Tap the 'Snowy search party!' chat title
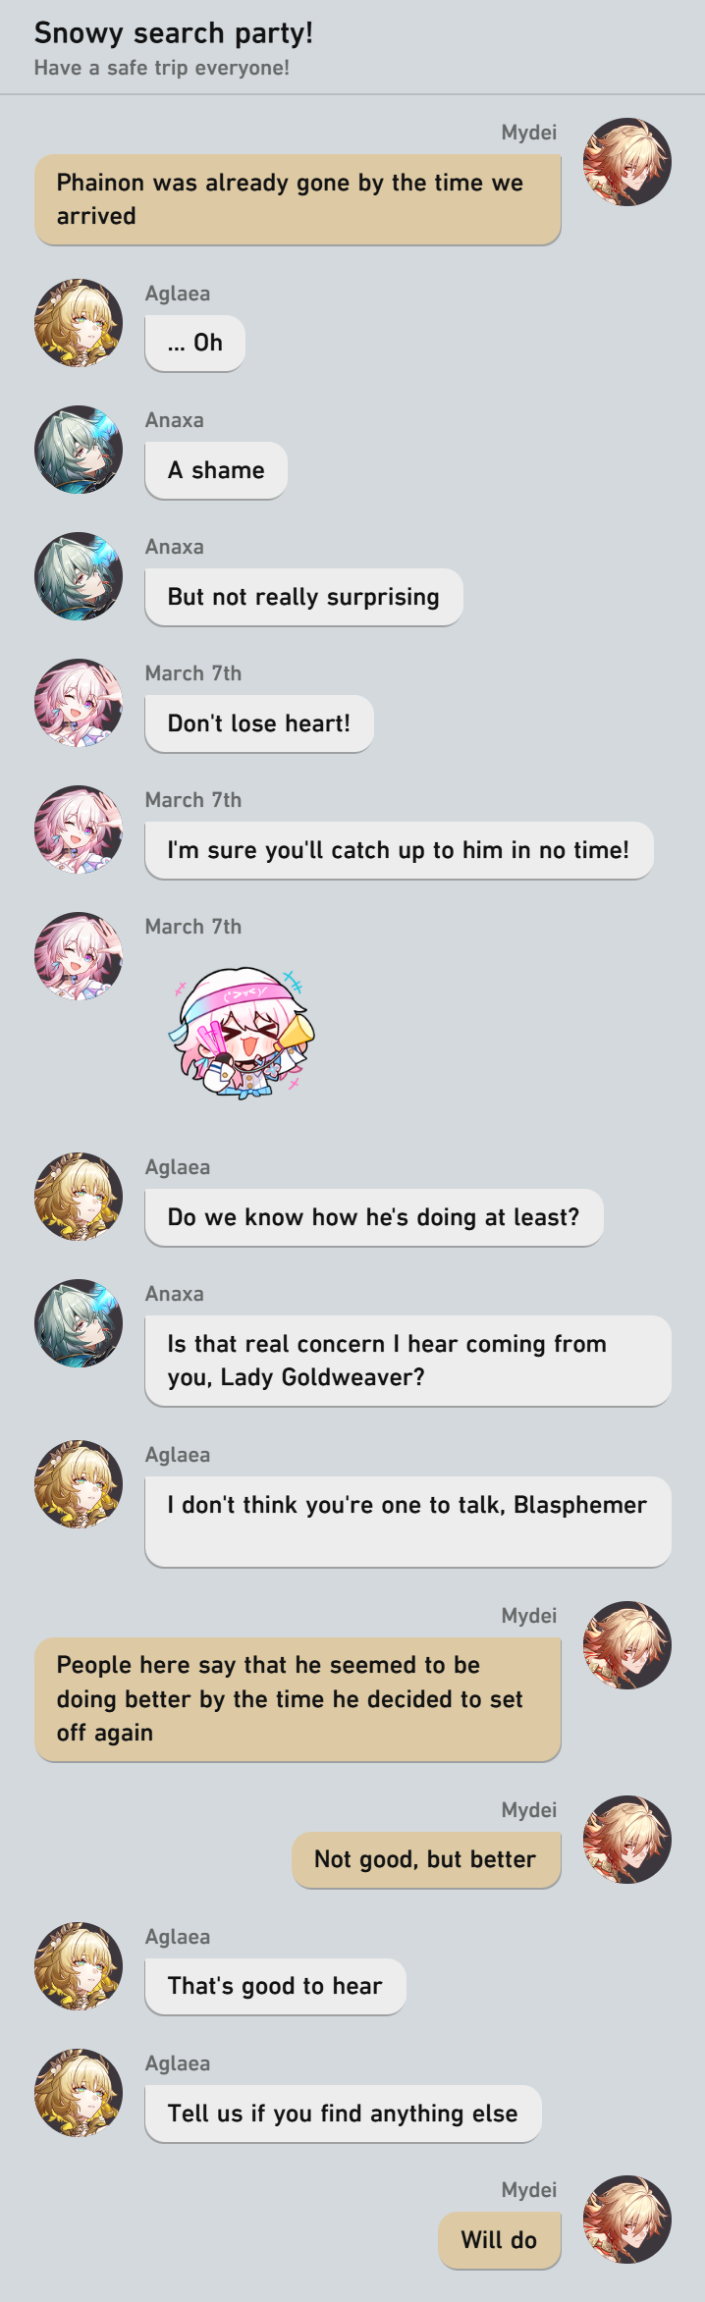The height and width of the screenshot is (2302, 705). click(x=174, y=33)
